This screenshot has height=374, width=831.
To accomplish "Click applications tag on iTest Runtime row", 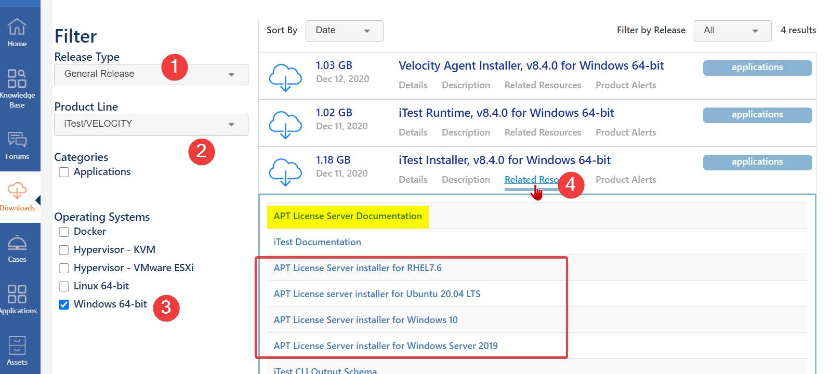I will (x=757, y=115).
